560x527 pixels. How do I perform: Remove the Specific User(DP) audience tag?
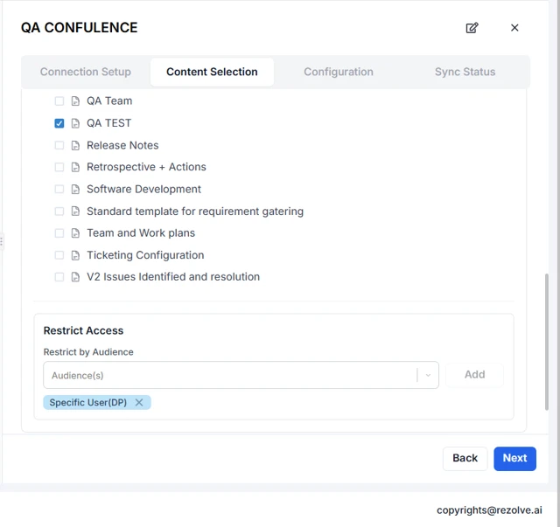pos(139,403)
